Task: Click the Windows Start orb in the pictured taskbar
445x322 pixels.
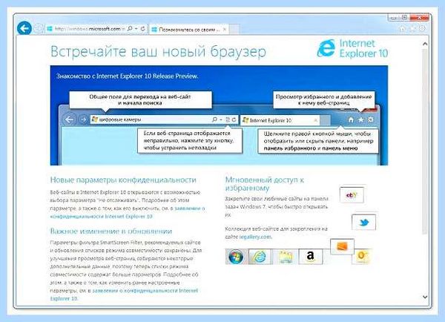Action: [x=236, y=257]
